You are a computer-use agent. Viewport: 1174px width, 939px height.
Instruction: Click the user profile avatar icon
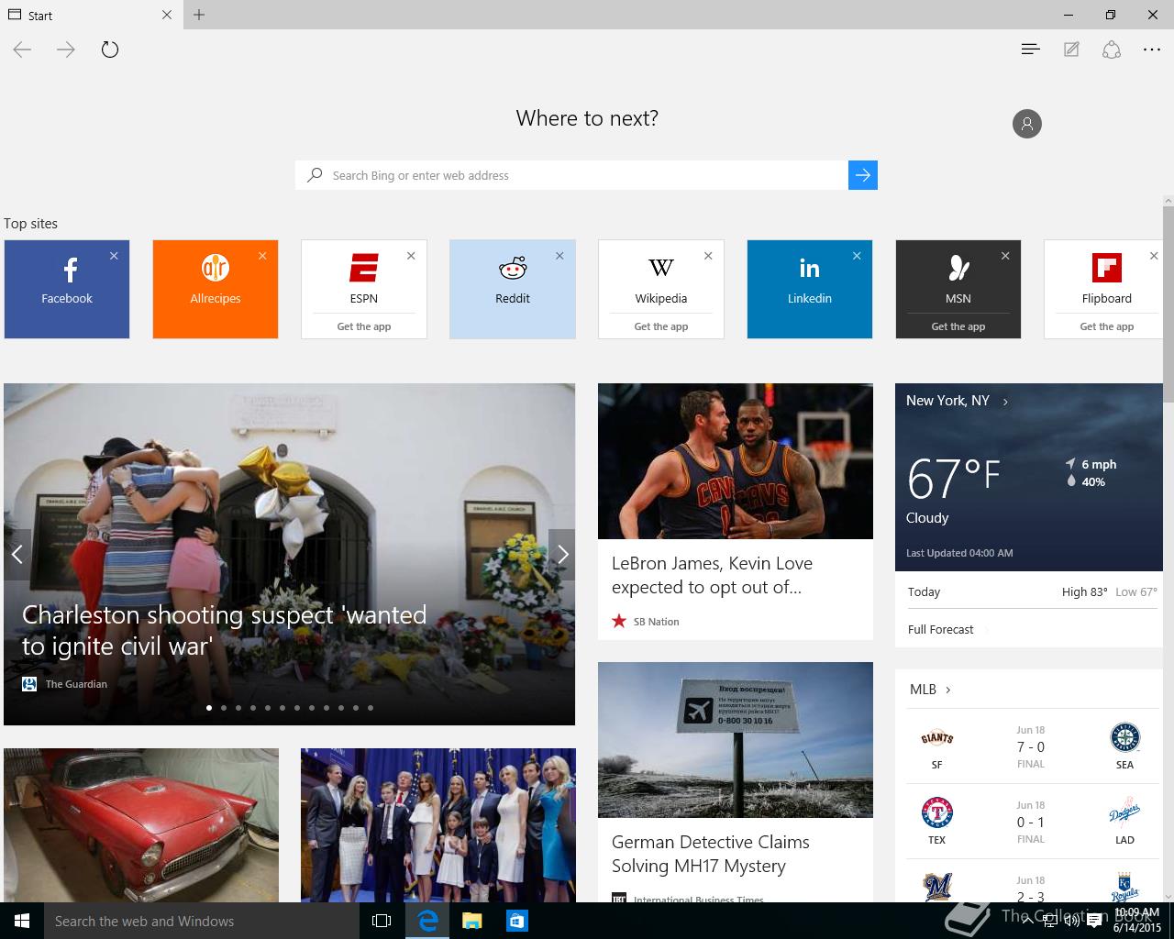click(x=1027, y=124)
